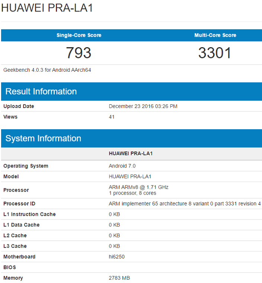Select the Multi-Core Score header
This screenshot has height=283, width=262.
pyautogui.click(x=215, y=35)
